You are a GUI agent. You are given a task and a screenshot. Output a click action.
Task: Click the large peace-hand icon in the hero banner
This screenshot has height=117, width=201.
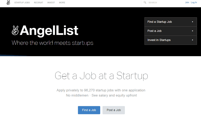pyautogui.click(x=15, y=31)
